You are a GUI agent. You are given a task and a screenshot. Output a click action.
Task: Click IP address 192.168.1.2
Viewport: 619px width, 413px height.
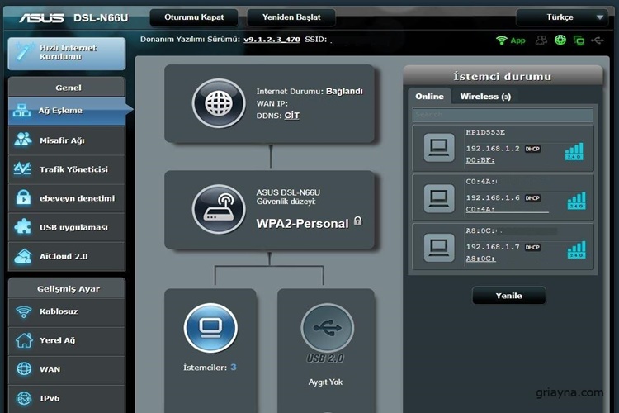pos(493,149)
